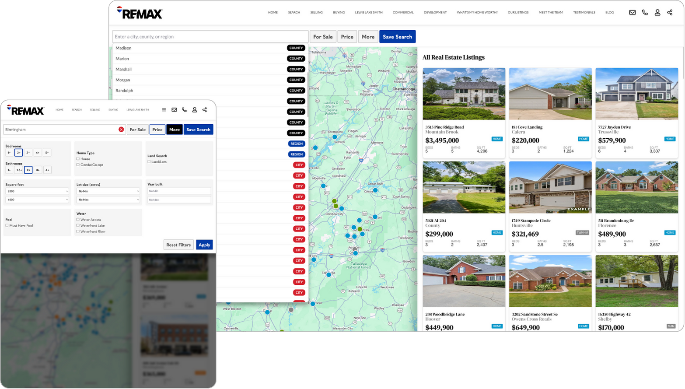Open the Square feet minimum dropdown showing 2000
This screenshot has width=685, height=389.
[x=37, y=191]
